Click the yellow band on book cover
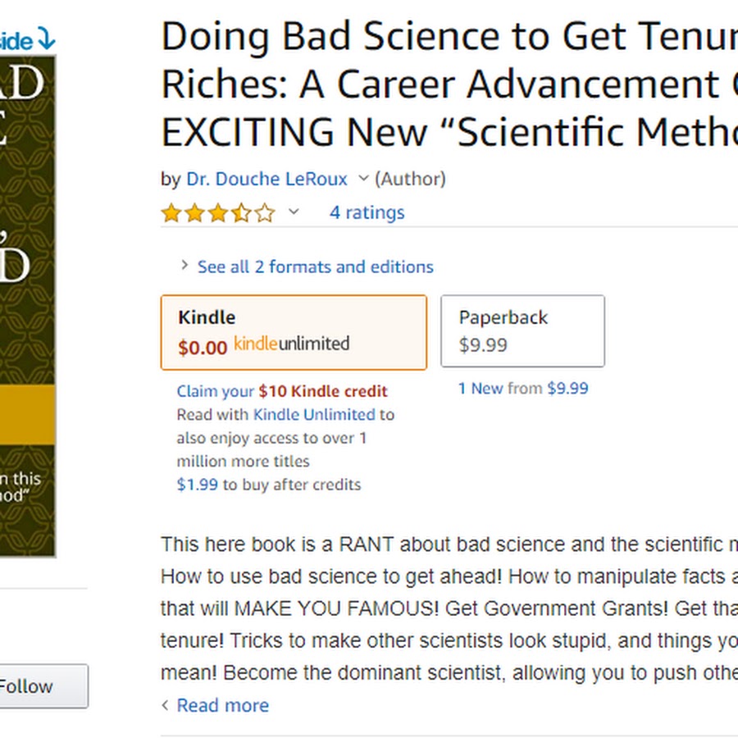Image resolution: width=738 pixels, height=738 pixels. (x=28, y=415)
